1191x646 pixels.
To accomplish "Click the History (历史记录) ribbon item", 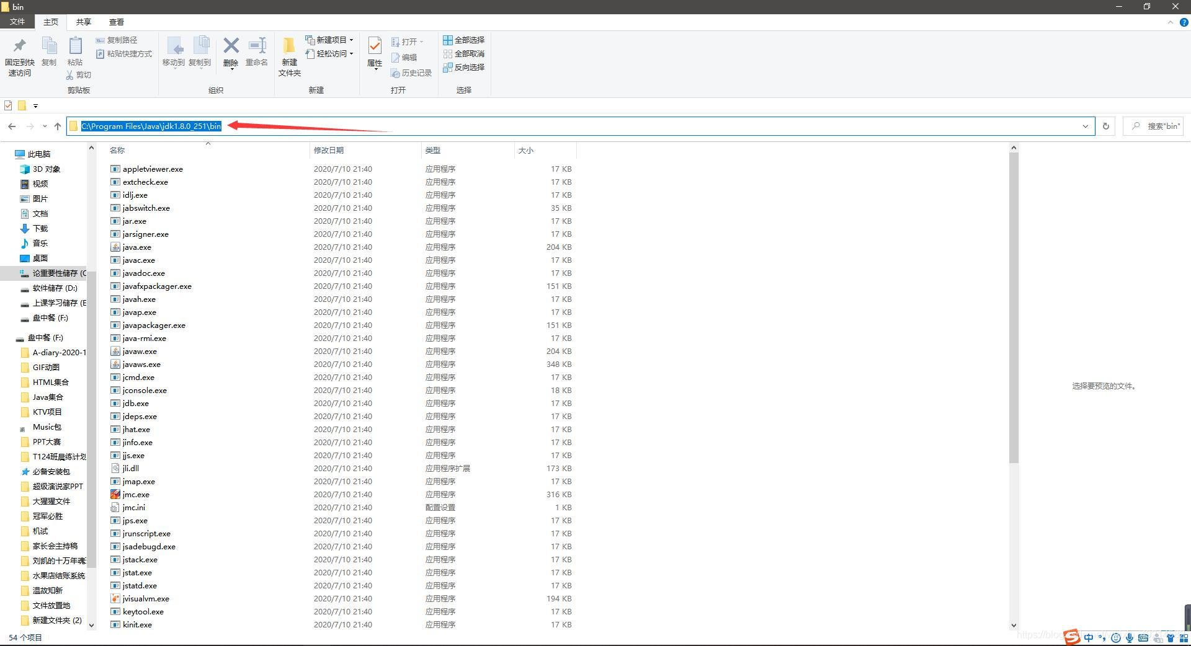I will pos(411,73).
